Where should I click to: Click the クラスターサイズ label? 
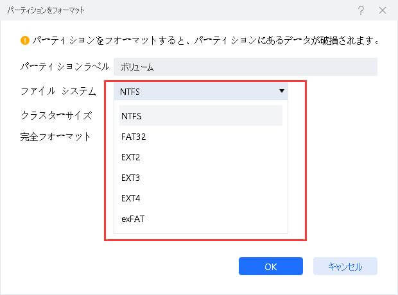click(x=56, y=115)
